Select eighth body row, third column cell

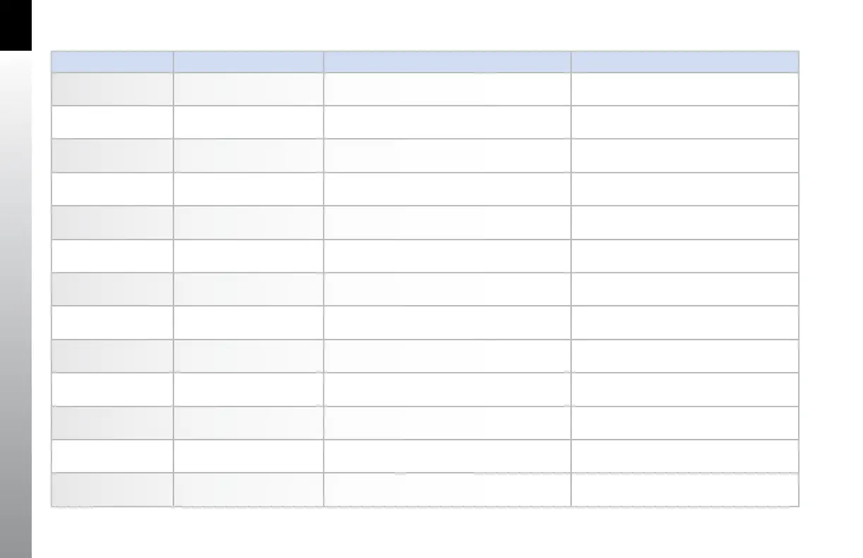(x=447, y=322)
